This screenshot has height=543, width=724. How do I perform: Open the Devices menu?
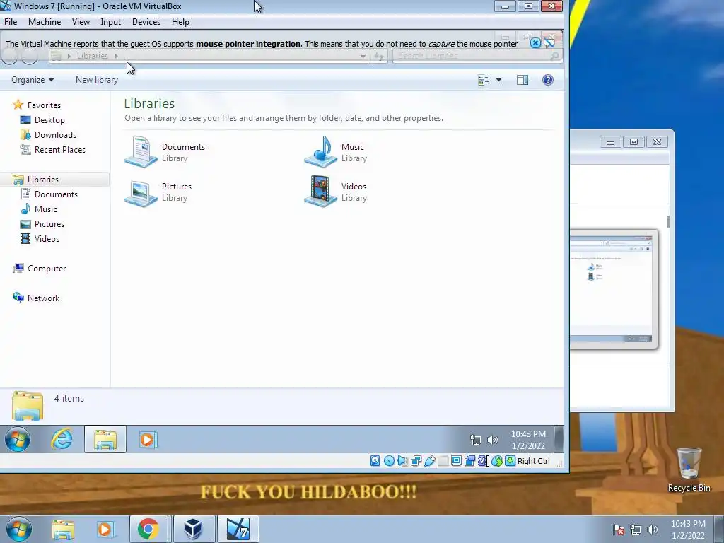point(146,22)
